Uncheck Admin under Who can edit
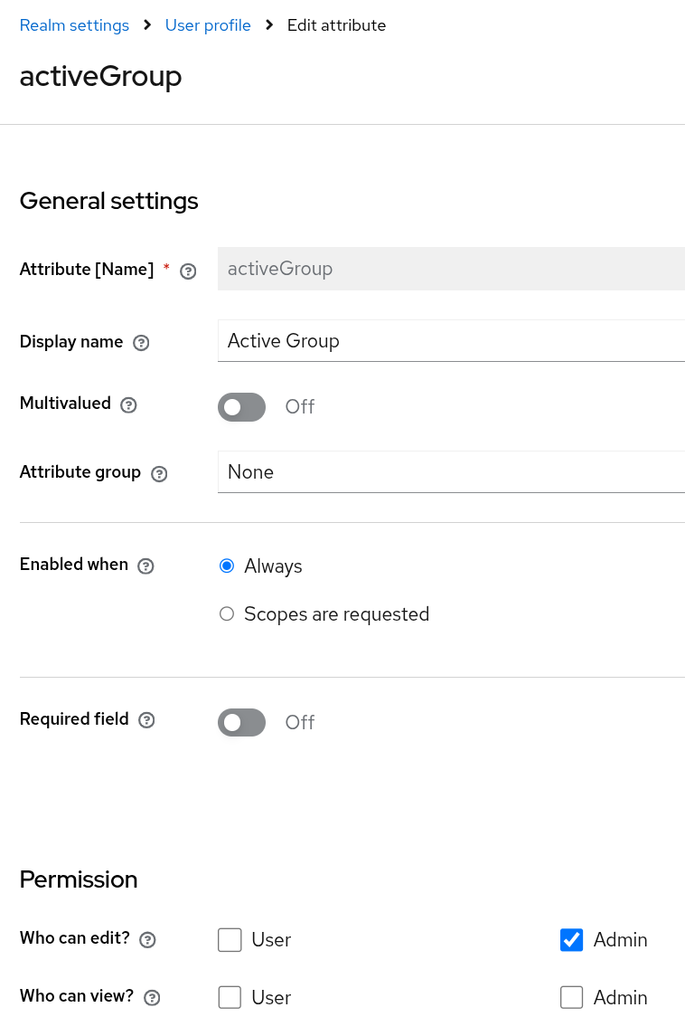The height and width of the screenshot is (1036, 685). tap(572, 940)
